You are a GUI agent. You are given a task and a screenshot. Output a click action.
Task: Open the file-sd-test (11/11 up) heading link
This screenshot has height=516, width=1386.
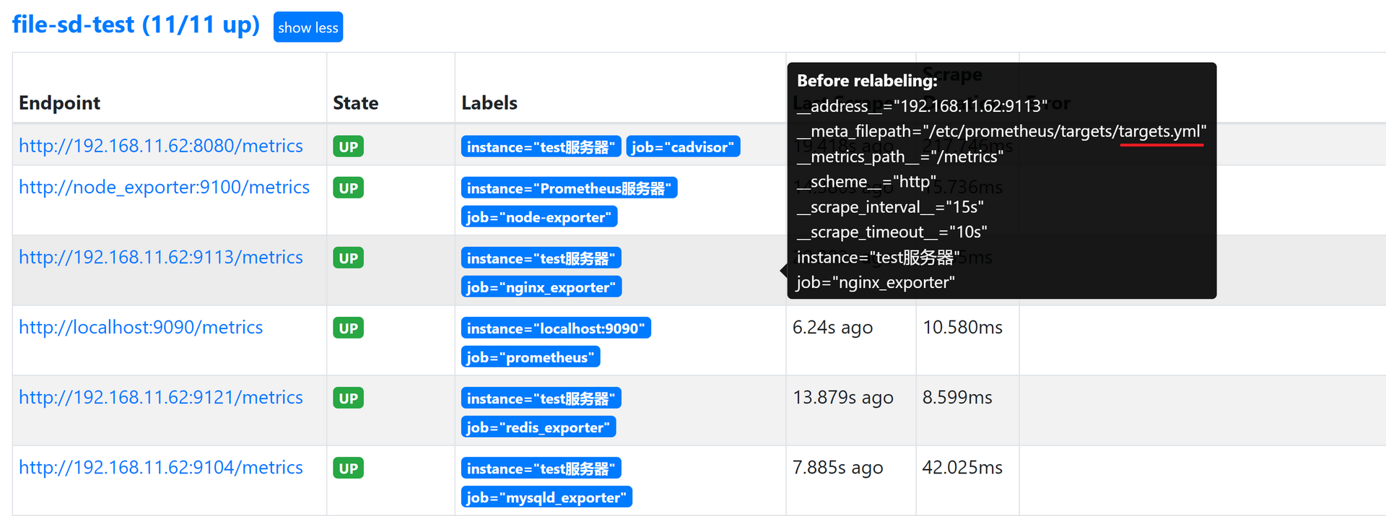pos(136,25)
